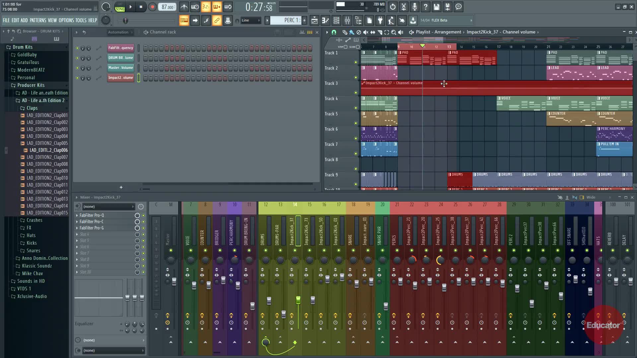Open the mixer input (none) dropdown
The height and width of the screenshot is (358, 637).
(x=108, y=207)
